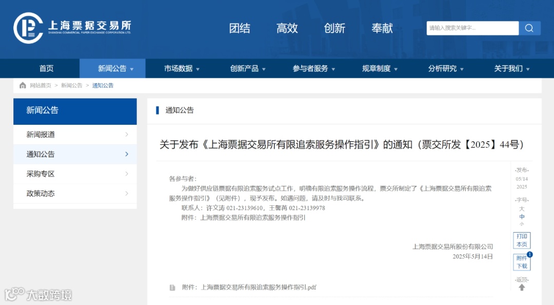554x305 pixels.
Task: Click the 新闻公告 sidebar header
Action: coord(75,111)
